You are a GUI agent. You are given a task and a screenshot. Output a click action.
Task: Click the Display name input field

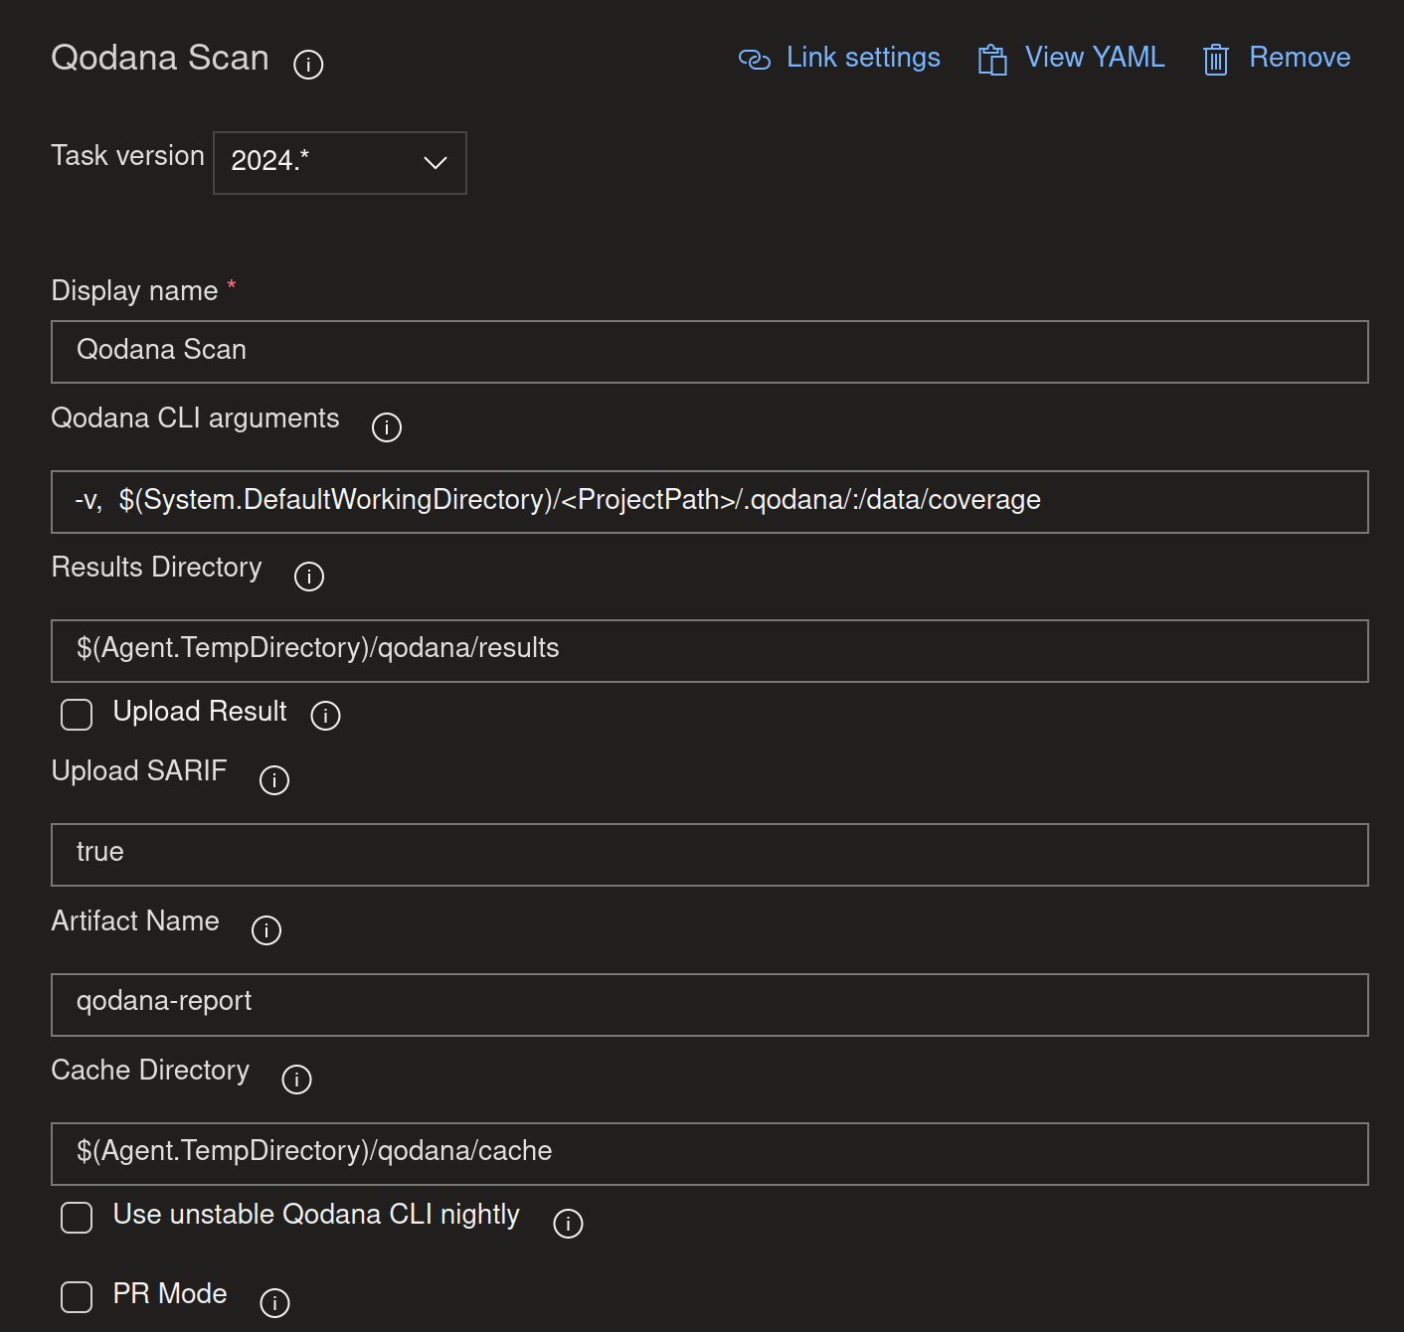(709, 352)
